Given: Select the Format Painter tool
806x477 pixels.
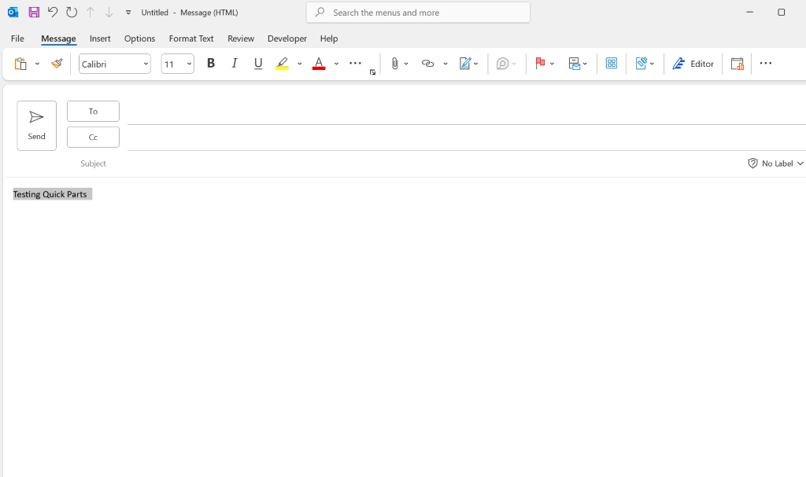Looking at the screenshot, I should 57,64.
